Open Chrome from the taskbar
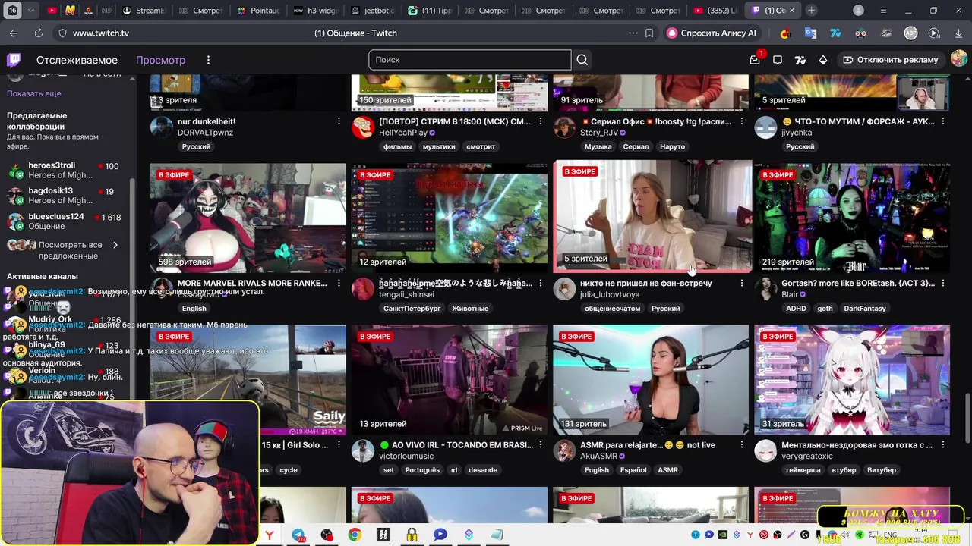 click(355, 535)
